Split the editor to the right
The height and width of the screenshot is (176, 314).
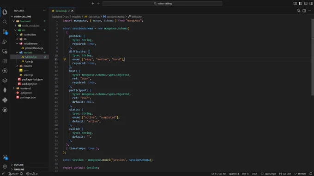pyautogui.click(x=304, y=11)
